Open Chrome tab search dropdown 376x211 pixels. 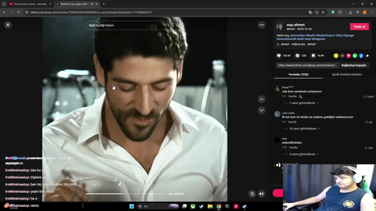coord(4,4)
